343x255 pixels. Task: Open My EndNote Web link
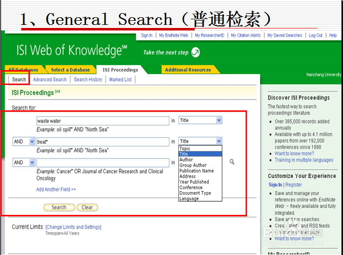pyautogui.click(x=173, y=36)
